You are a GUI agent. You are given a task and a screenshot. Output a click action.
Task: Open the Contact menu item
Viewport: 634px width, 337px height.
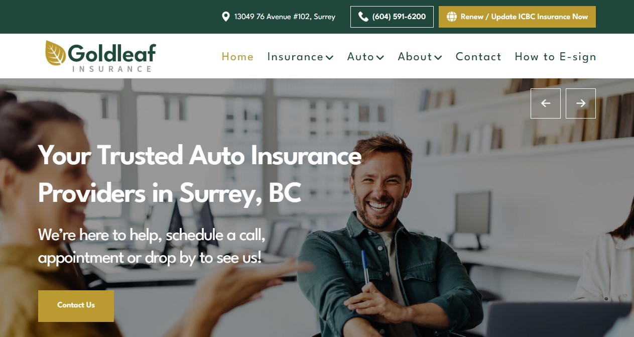click(478, 57)
